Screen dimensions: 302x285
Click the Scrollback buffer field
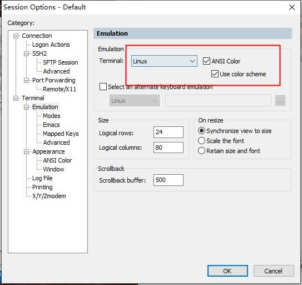(x=169, y=180)
